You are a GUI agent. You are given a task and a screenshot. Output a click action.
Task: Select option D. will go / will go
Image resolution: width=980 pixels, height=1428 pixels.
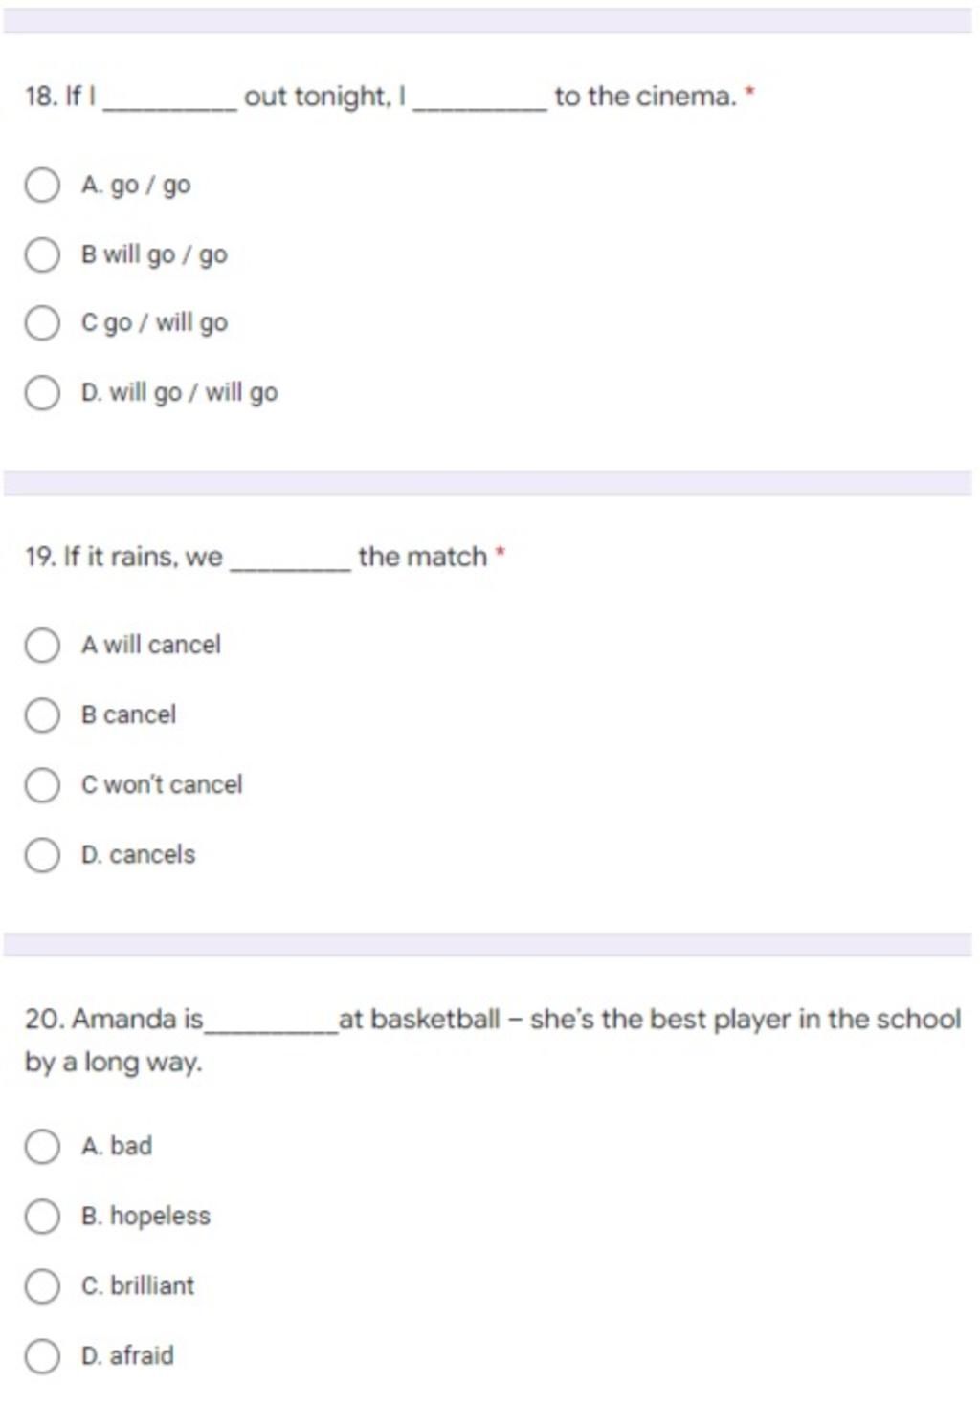[42, 393]
